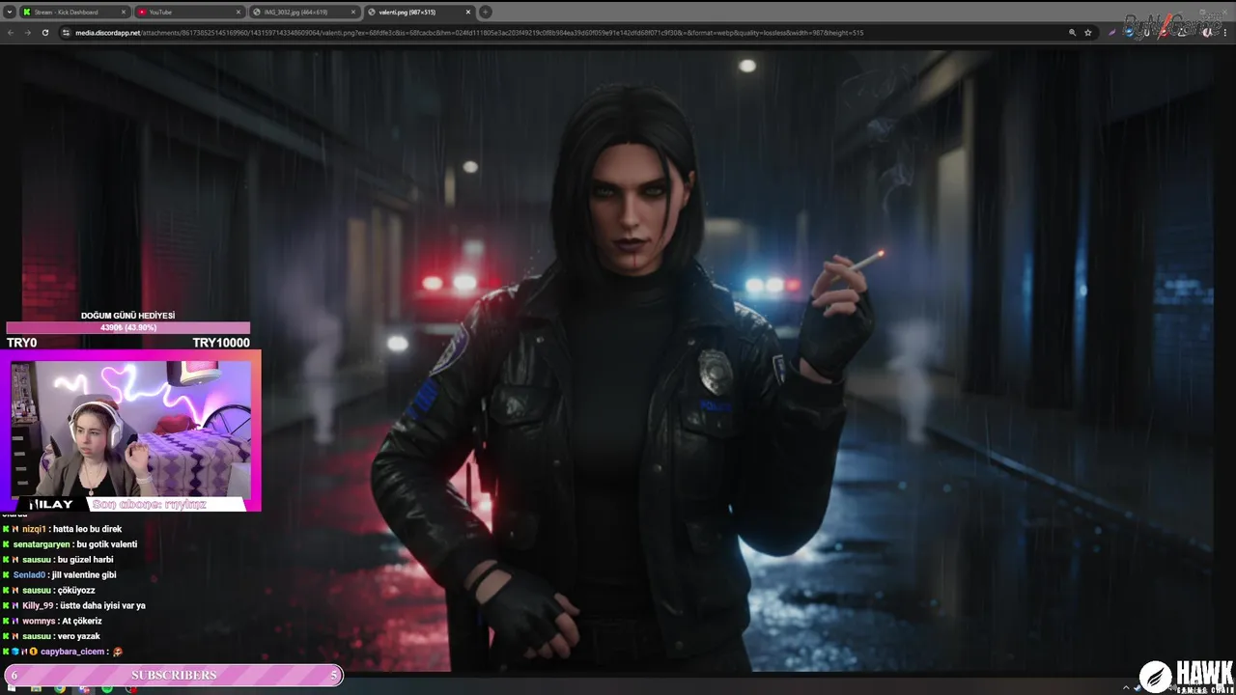
Task: Click the NILAY name label on webcam
Action: [x=52, y=505]
